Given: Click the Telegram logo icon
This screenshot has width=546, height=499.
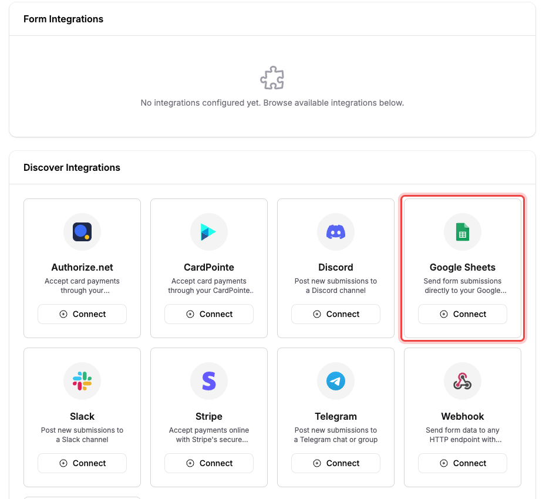Looking at the screenshot, I should coord(336,381).
